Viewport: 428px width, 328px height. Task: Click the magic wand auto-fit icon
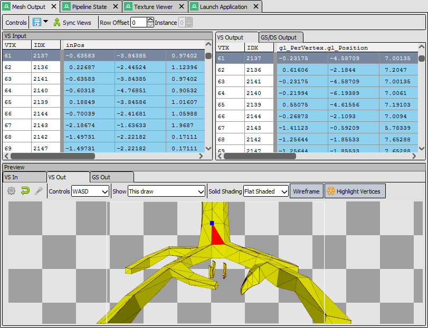[39, 191]
